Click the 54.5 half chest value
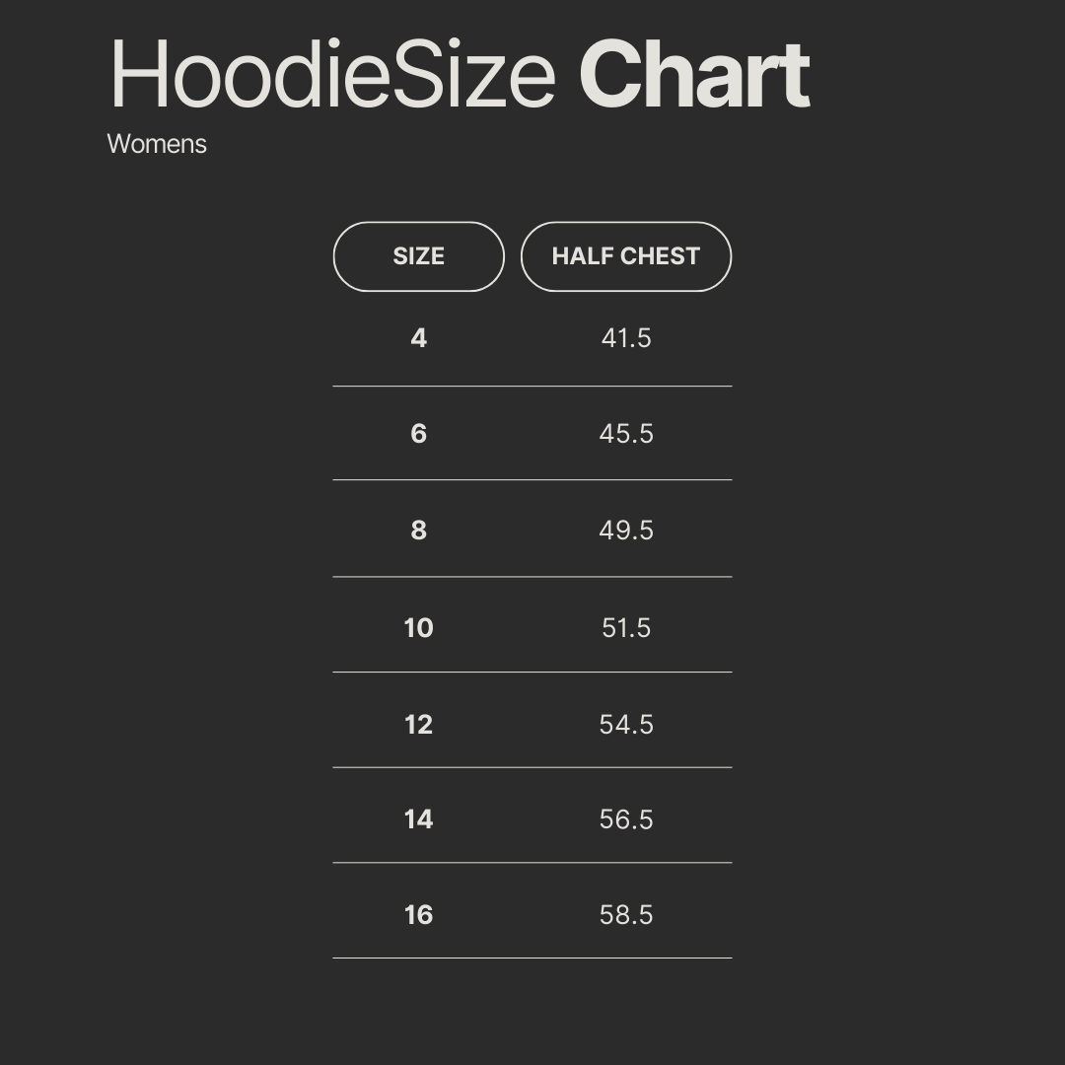The width and height of the screenshot is (1065, 1065). pyautogui.click(x=626, y=725)
